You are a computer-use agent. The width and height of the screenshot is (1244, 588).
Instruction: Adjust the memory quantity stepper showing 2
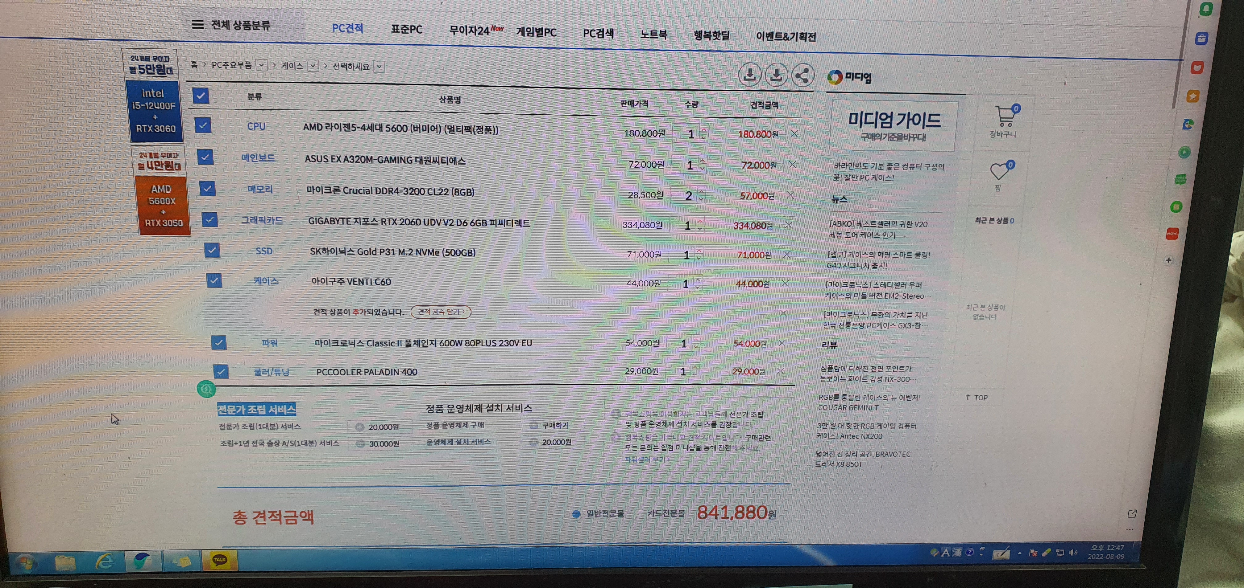[701, 195]
